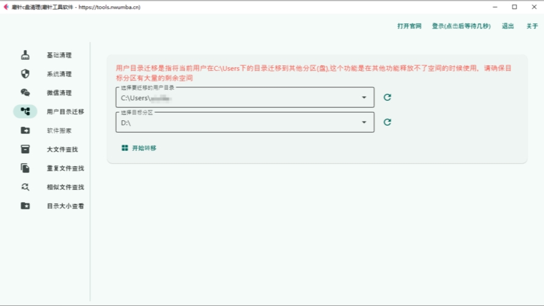This screenshot has height=306, width=544.
Task: Close the application window
Action: point(534,7)
